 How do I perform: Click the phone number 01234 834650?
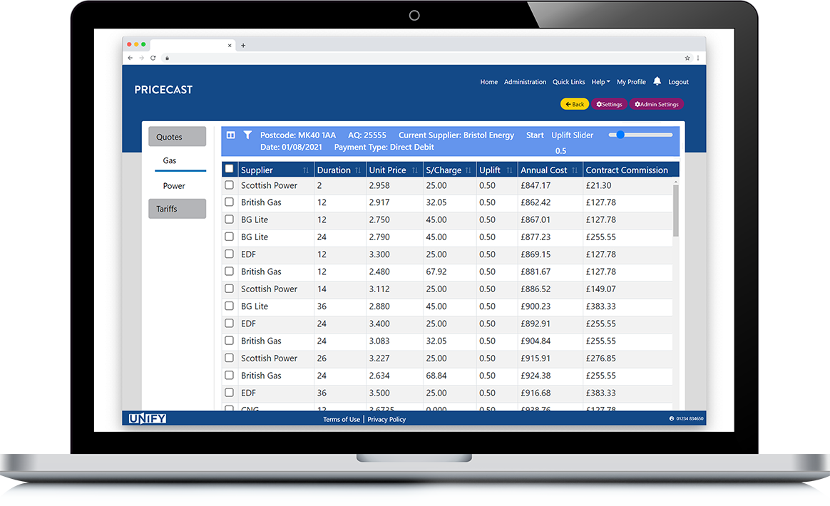click(x=690, y=418)
